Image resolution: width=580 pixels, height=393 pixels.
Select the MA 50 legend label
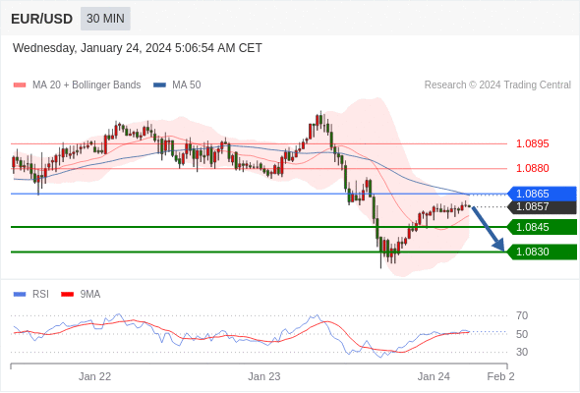[x=187, y=85]
